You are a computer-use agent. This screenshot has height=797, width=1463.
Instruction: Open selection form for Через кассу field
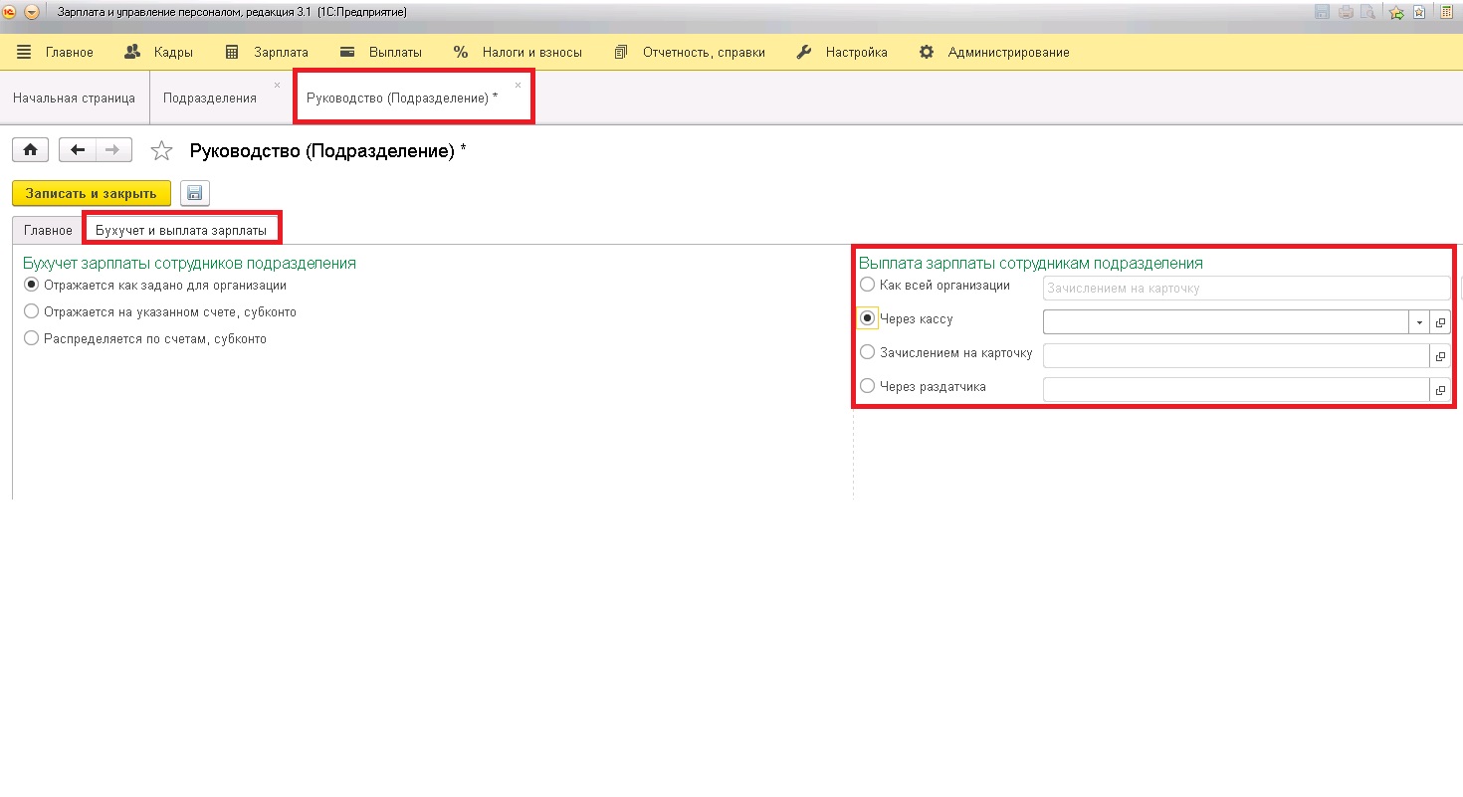[x=1440, y=322]
